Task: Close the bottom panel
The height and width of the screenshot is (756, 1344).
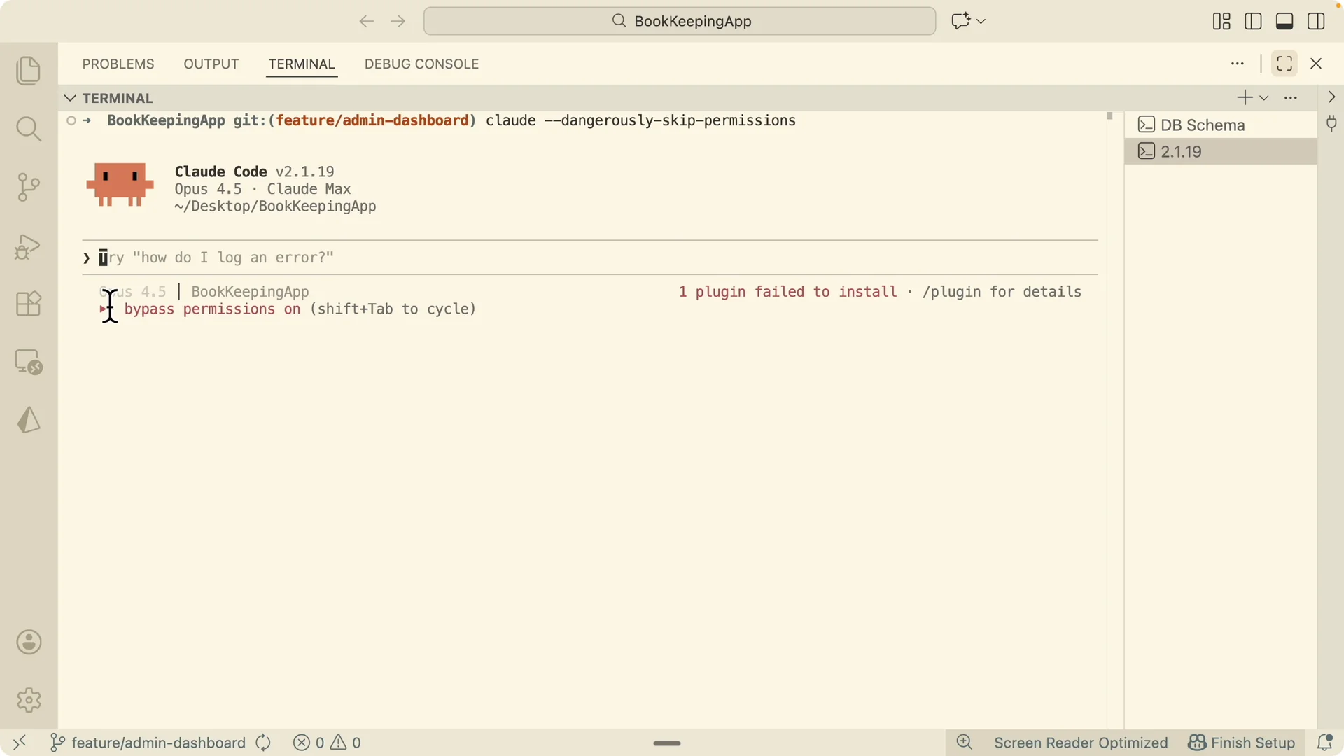Action: (x=1316, y=64)
